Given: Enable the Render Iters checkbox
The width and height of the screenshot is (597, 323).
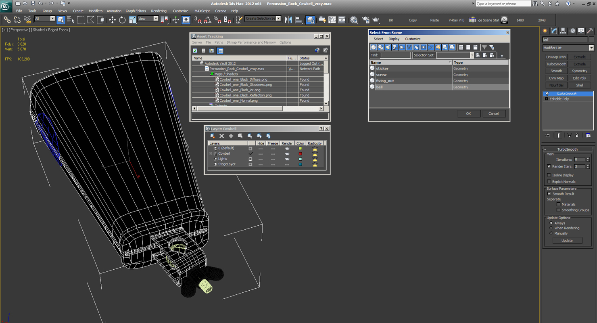Looking at the screenshot, I should click(549, 166).
